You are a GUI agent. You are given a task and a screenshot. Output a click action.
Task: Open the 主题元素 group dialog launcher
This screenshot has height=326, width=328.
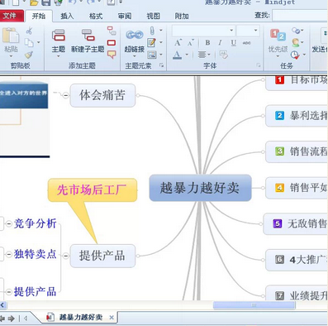point(162,65)
